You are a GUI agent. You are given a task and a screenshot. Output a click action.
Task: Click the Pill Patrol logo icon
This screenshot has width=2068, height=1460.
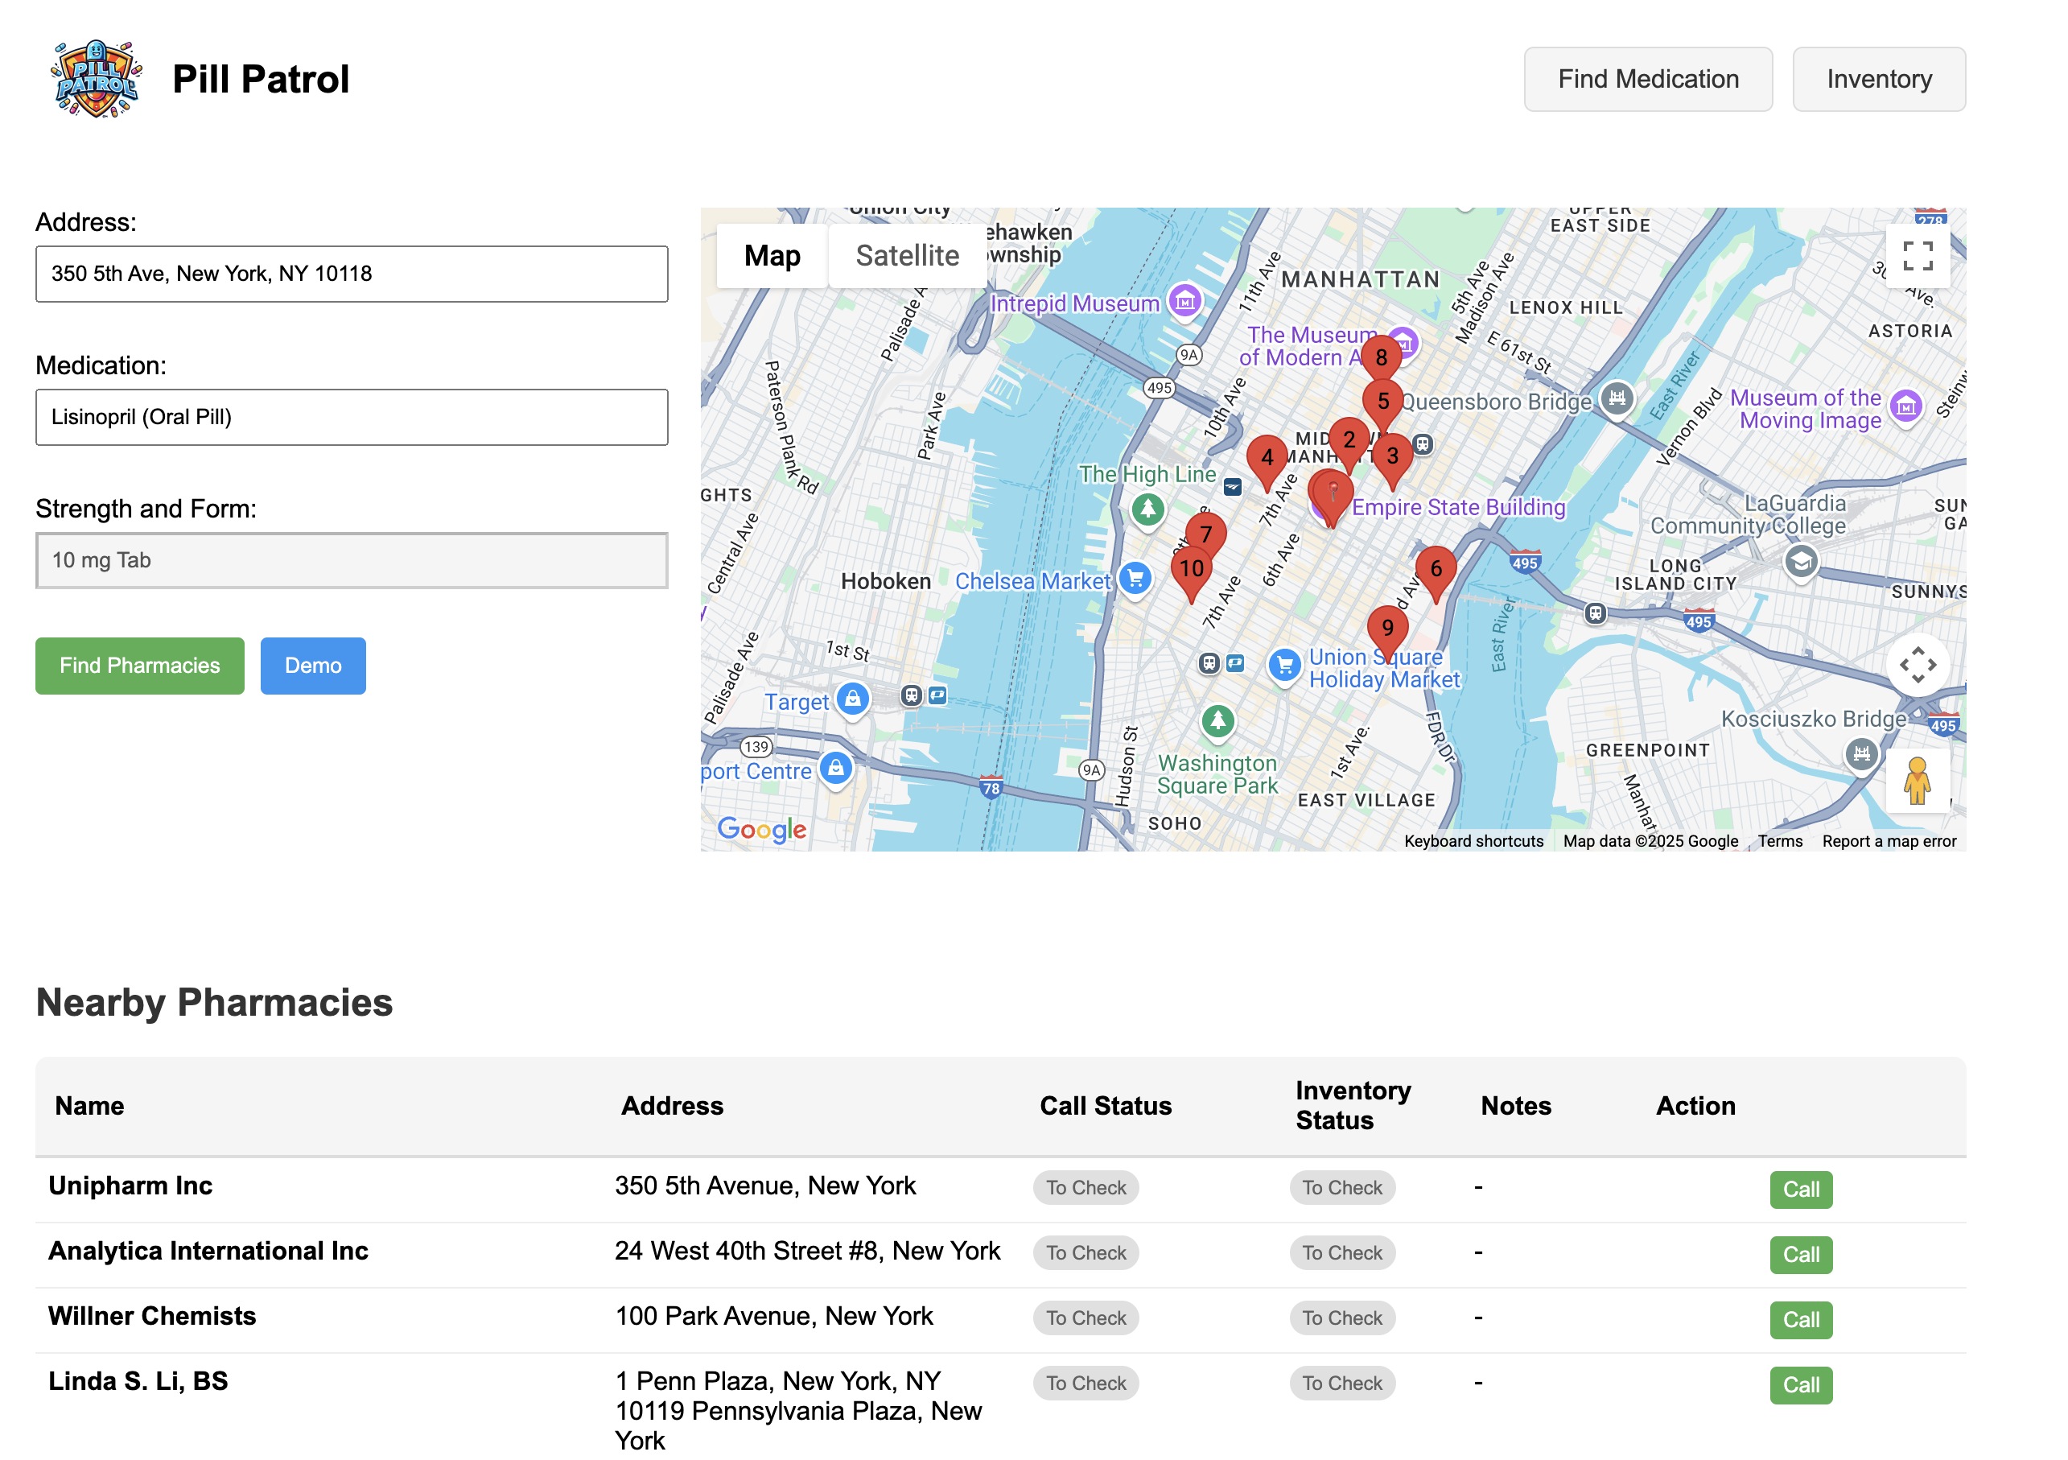click(96, 79)
